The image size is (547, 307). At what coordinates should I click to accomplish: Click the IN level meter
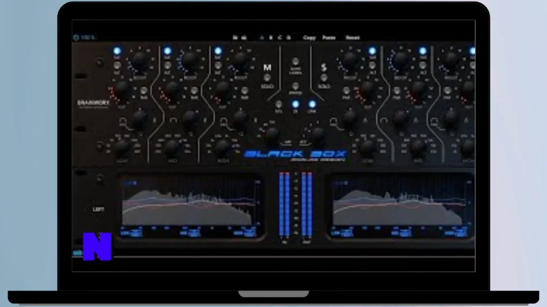coord(284,204)
